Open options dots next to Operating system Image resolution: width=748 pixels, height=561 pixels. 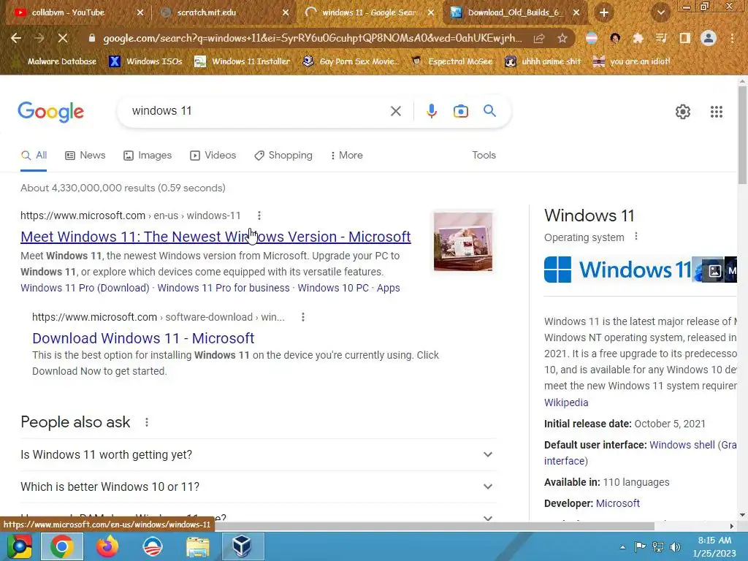pos(636,237)
